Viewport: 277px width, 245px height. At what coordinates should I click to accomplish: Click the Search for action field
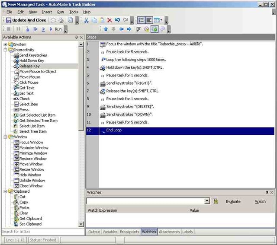42,232
